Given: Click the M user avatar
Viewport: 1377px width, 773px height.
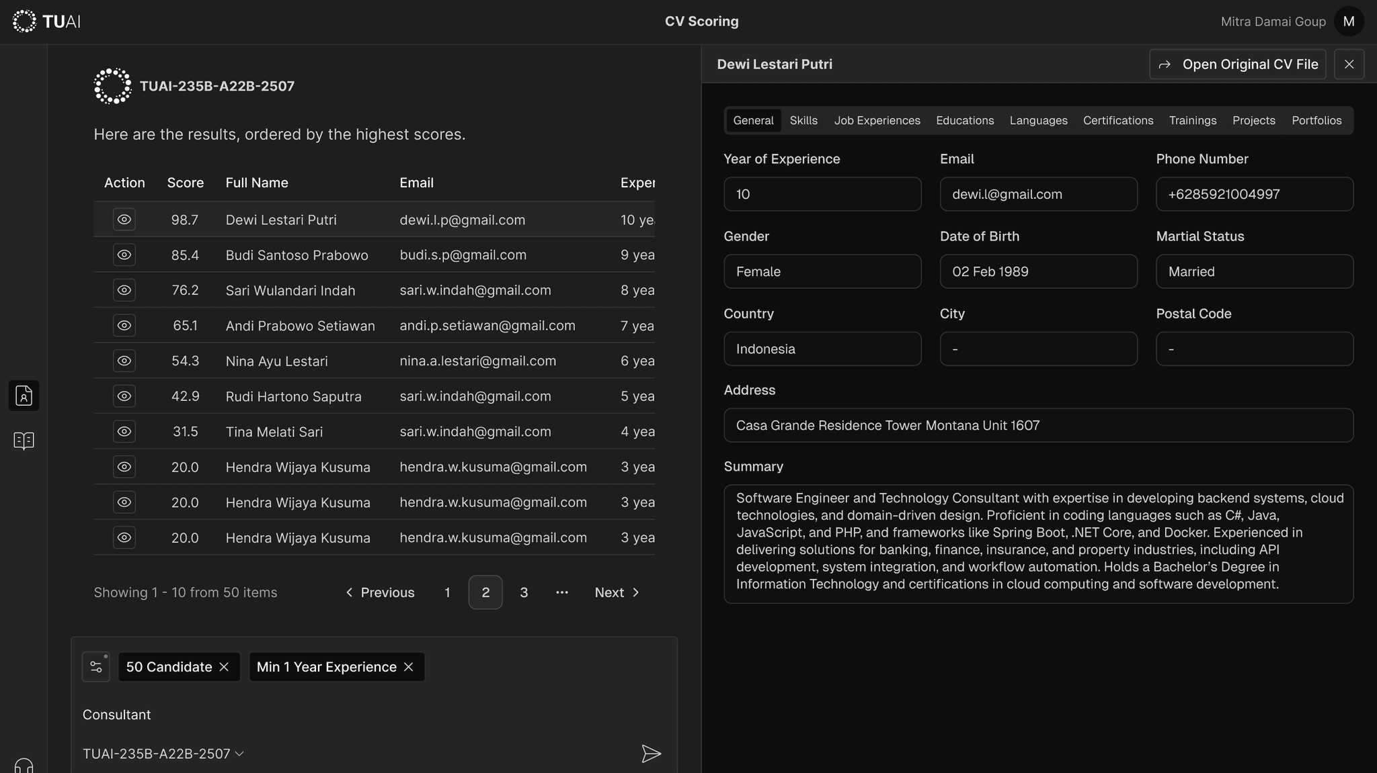Looking at the screenshot, I should 1348,21.
